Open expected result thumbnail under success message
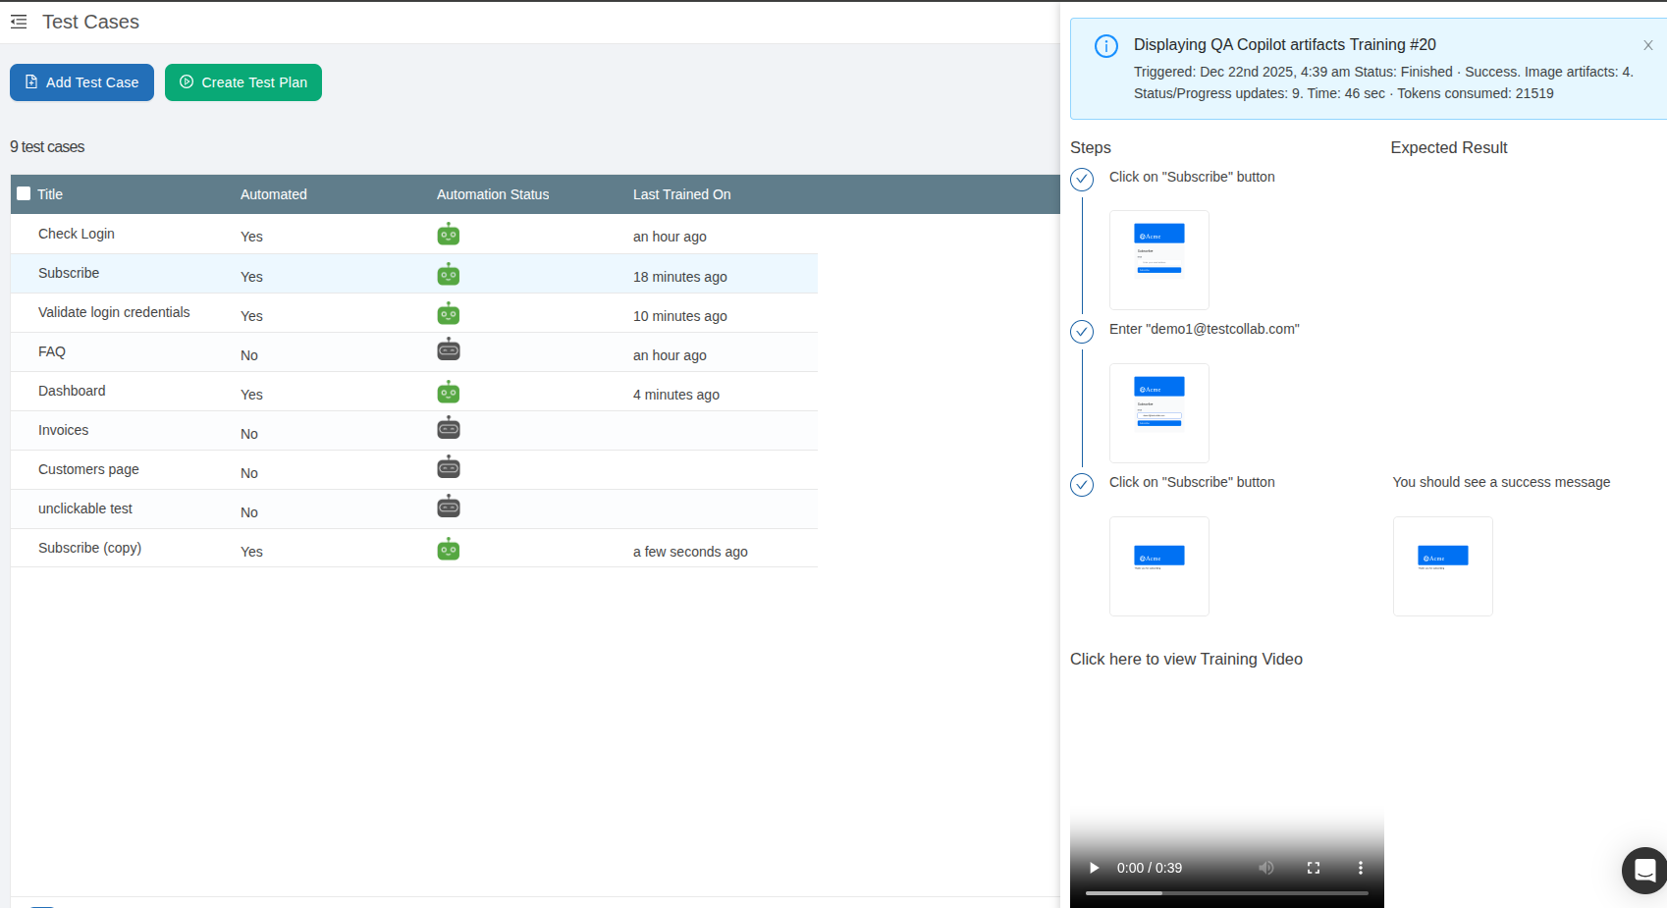The height and width of the screenshot is (908, 1667). pyautogui.click(x=1443, y=566)
